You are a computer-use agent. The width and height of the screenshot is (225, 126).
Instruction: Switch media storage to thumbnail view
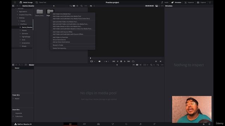tap(74, 6)
